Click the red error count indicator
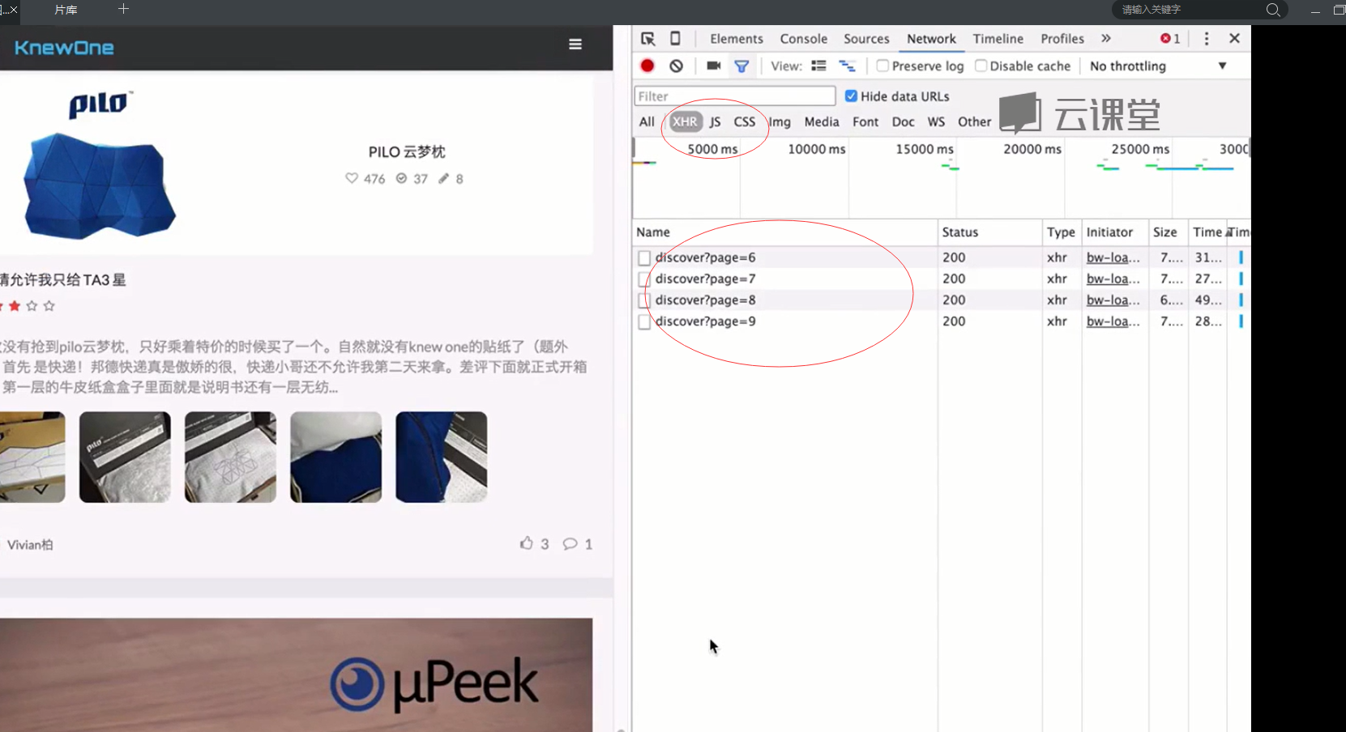The width and height of the screenshot is (1346, 732). [x=1170, y=39]
